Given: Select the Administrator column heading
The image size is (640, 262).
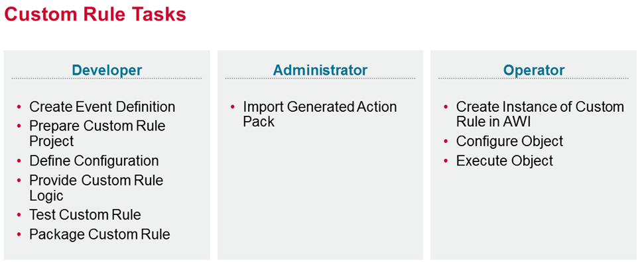Looking at the screenshot, I should 320,70.
